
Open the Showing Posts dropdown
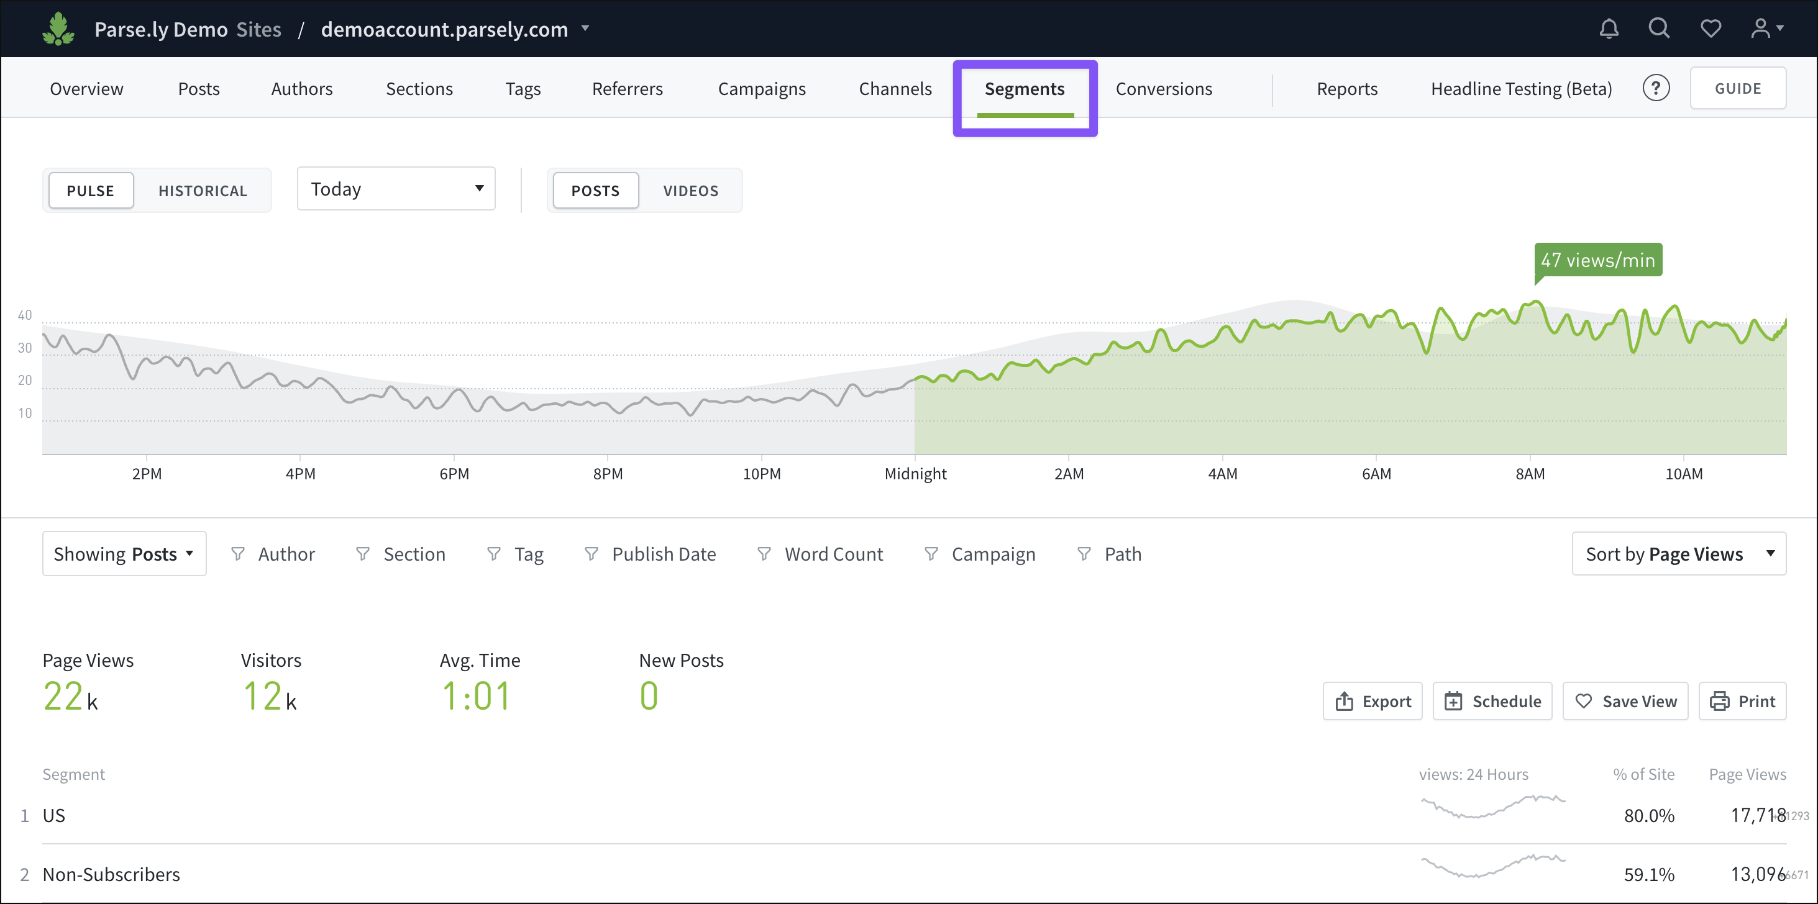click(x=124, y=554)
